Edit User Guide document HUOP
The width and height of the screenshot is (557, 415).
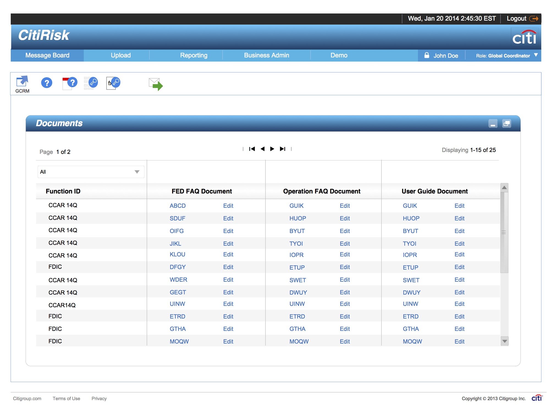click(x=459, y=218)
